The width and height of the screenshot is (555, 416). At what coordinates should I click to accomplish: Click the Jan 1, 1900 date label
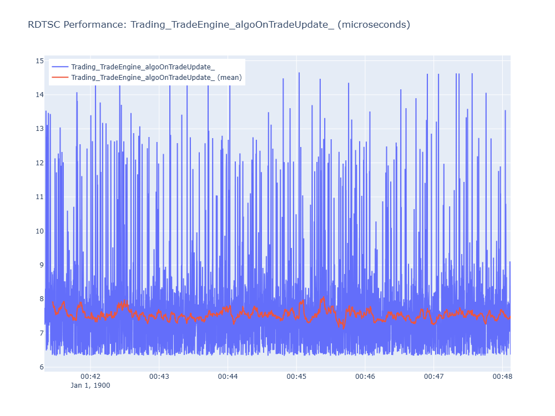(90, 385)
